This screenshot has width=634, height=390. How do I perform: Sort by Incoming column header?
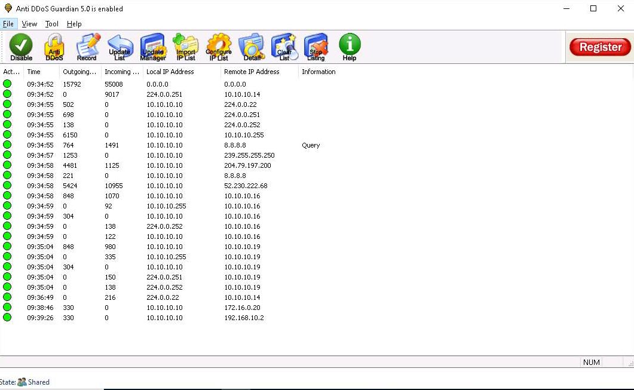[122, 72]
